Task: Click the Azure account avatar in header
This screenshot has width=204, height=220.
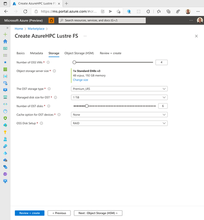Action: [200, 20]
